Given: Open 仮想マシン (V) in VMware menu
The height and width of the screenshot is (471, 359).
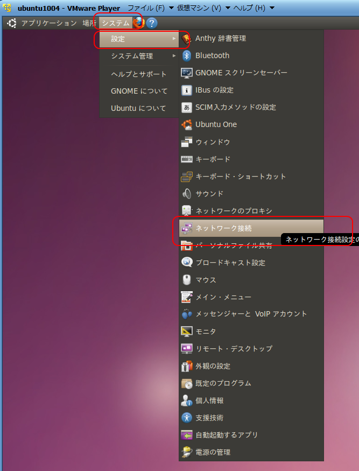Looking at the screenshot, I should pyautogui.click(x=199, y=8).
